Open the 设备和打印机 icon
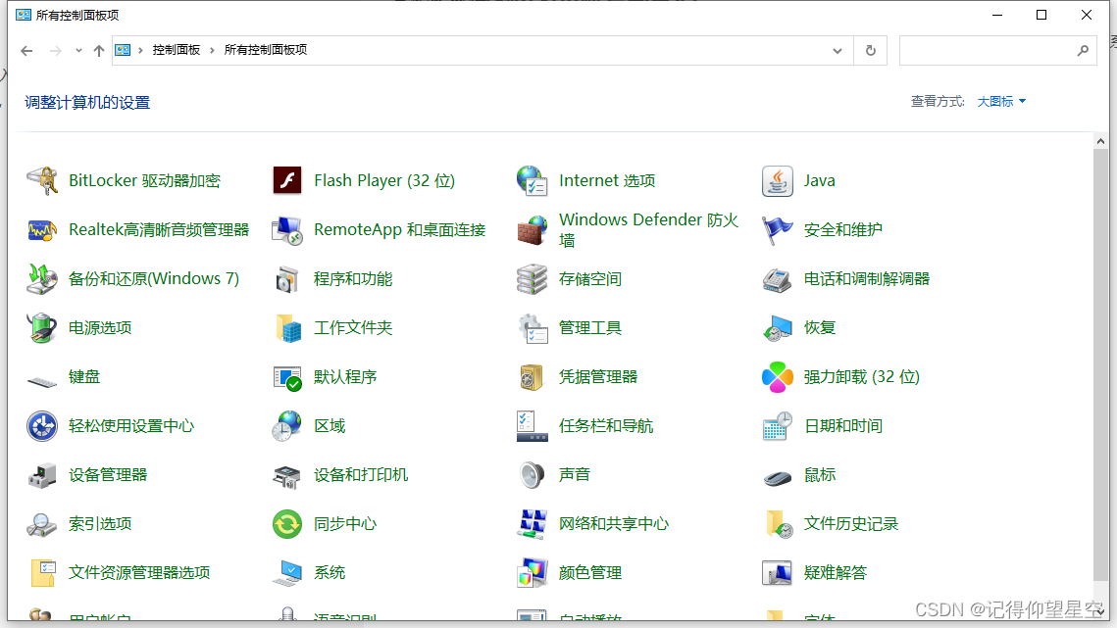 click(x=287, y=475)
